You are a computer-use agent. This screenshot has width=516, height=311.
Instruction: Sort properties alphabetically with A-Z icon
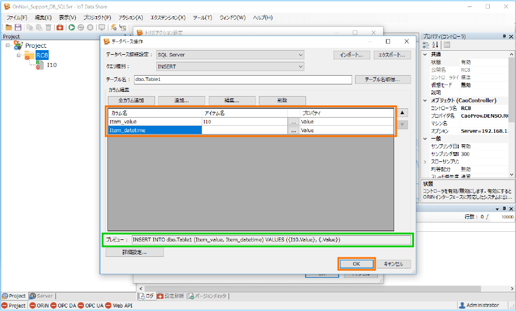(x=435, y=45)
